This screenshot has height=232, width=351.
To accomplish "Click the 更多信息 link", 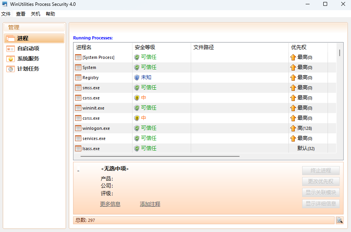I will 110,204.
